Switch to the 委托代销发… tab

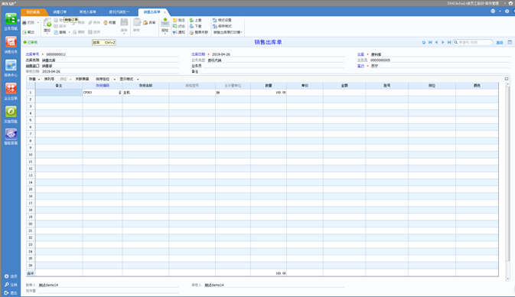pyautogui.click(x=119, y=12)
